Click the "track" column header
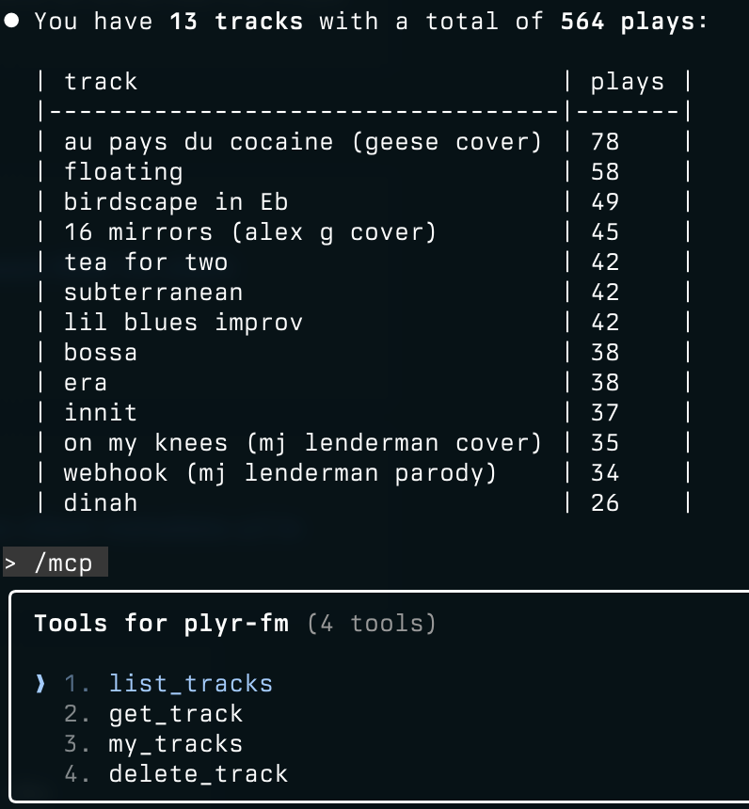This screenshot has height=809, width=749. pyautogui.click(x=101, y=82)
